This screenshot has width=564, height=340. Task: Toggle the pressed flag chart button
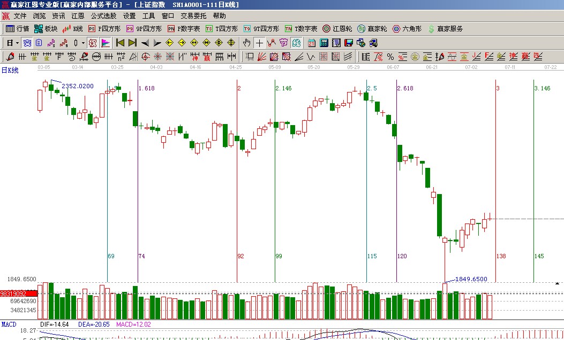pos(106,43)
